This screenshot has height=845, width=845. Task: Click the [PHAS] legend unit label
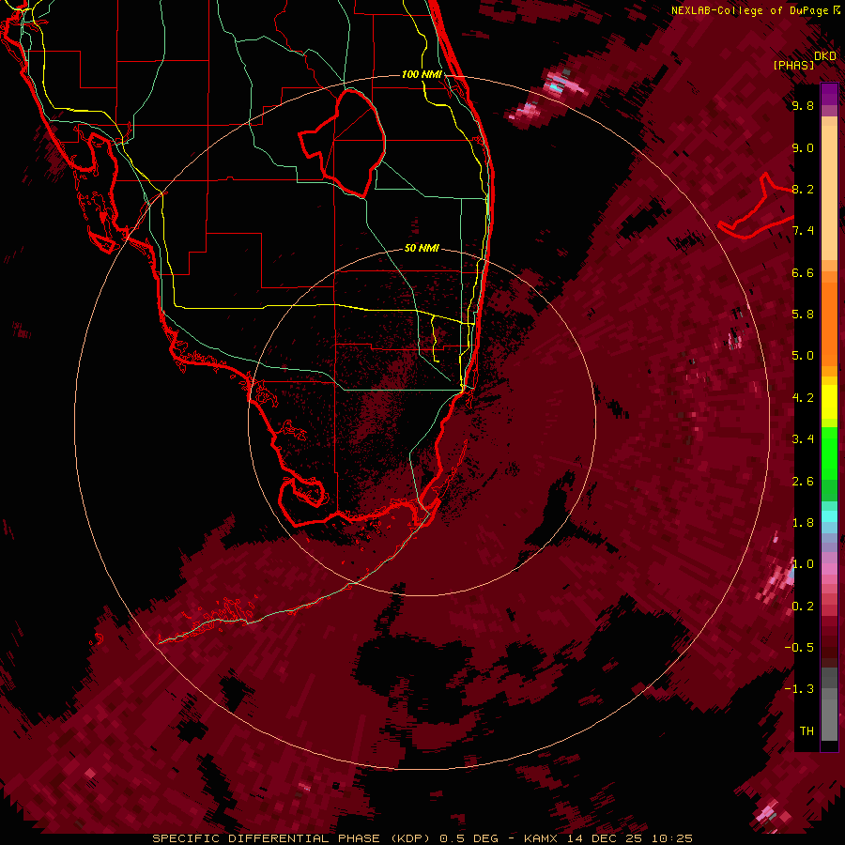pos(793,65)
